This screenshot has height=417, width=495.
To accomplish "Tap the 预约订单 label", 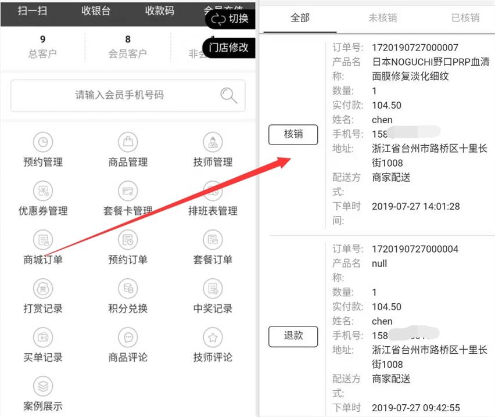I will 128,260.
